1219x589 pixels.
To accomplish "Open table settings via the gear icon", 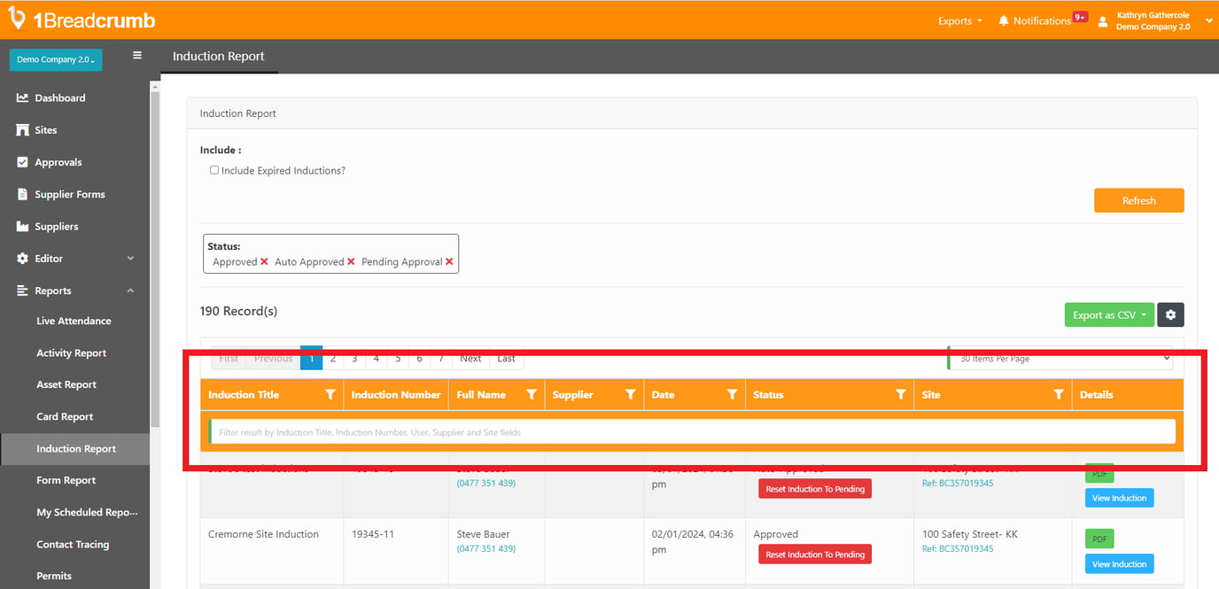I will pyautogui.click(x=1170, y=314).
